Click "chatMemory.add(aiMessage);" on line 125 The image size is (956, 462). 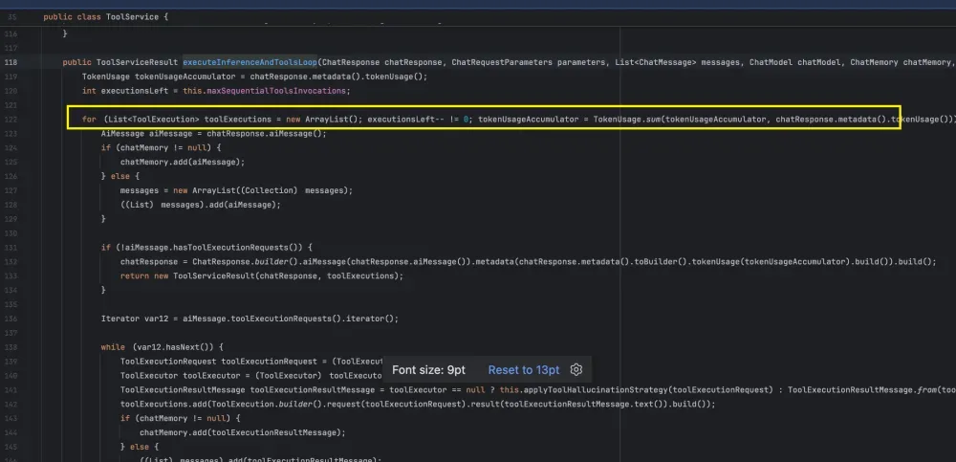click(183, 162)
